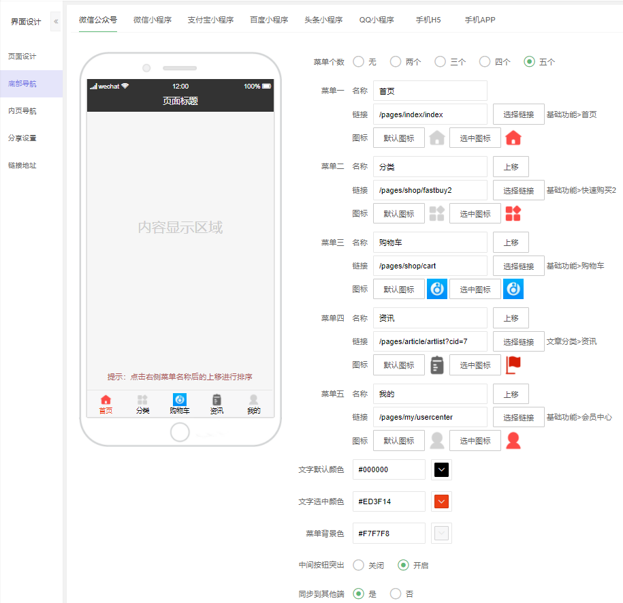
Task: Tap the cart icon in phone preview bar
Action: 180,400
